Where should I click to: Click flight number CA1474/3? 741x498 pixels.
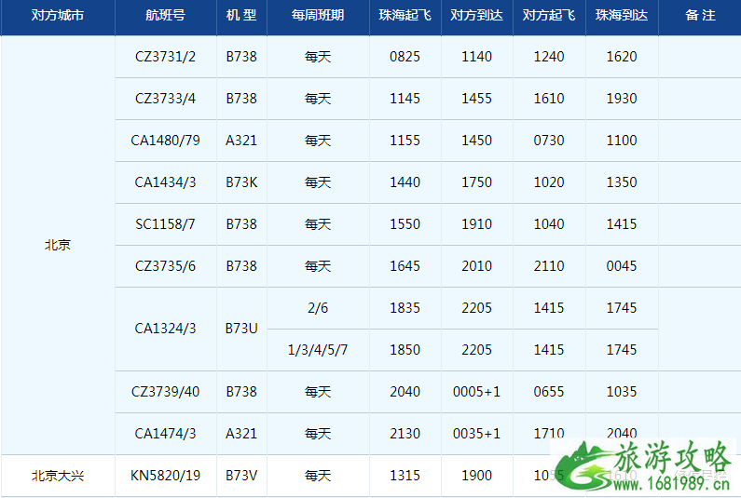pyautogui.click(x=165, y=434)
